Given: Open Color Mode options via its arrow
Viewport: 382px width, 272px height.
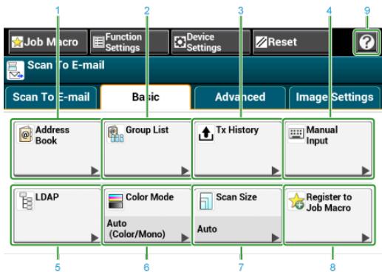Looking at the screenshot, I should point(185,238).
